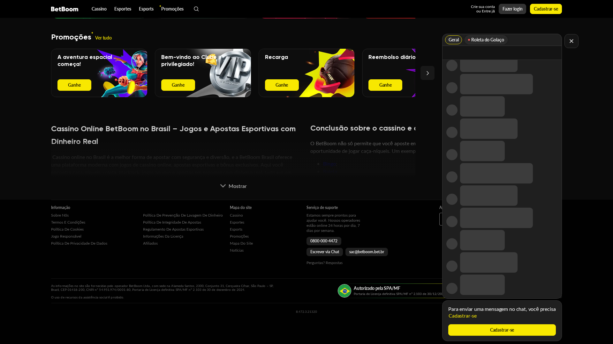Viewport: 613px width, 344px height.
Task: Click the Fazer login button
Action: (512, 9)
